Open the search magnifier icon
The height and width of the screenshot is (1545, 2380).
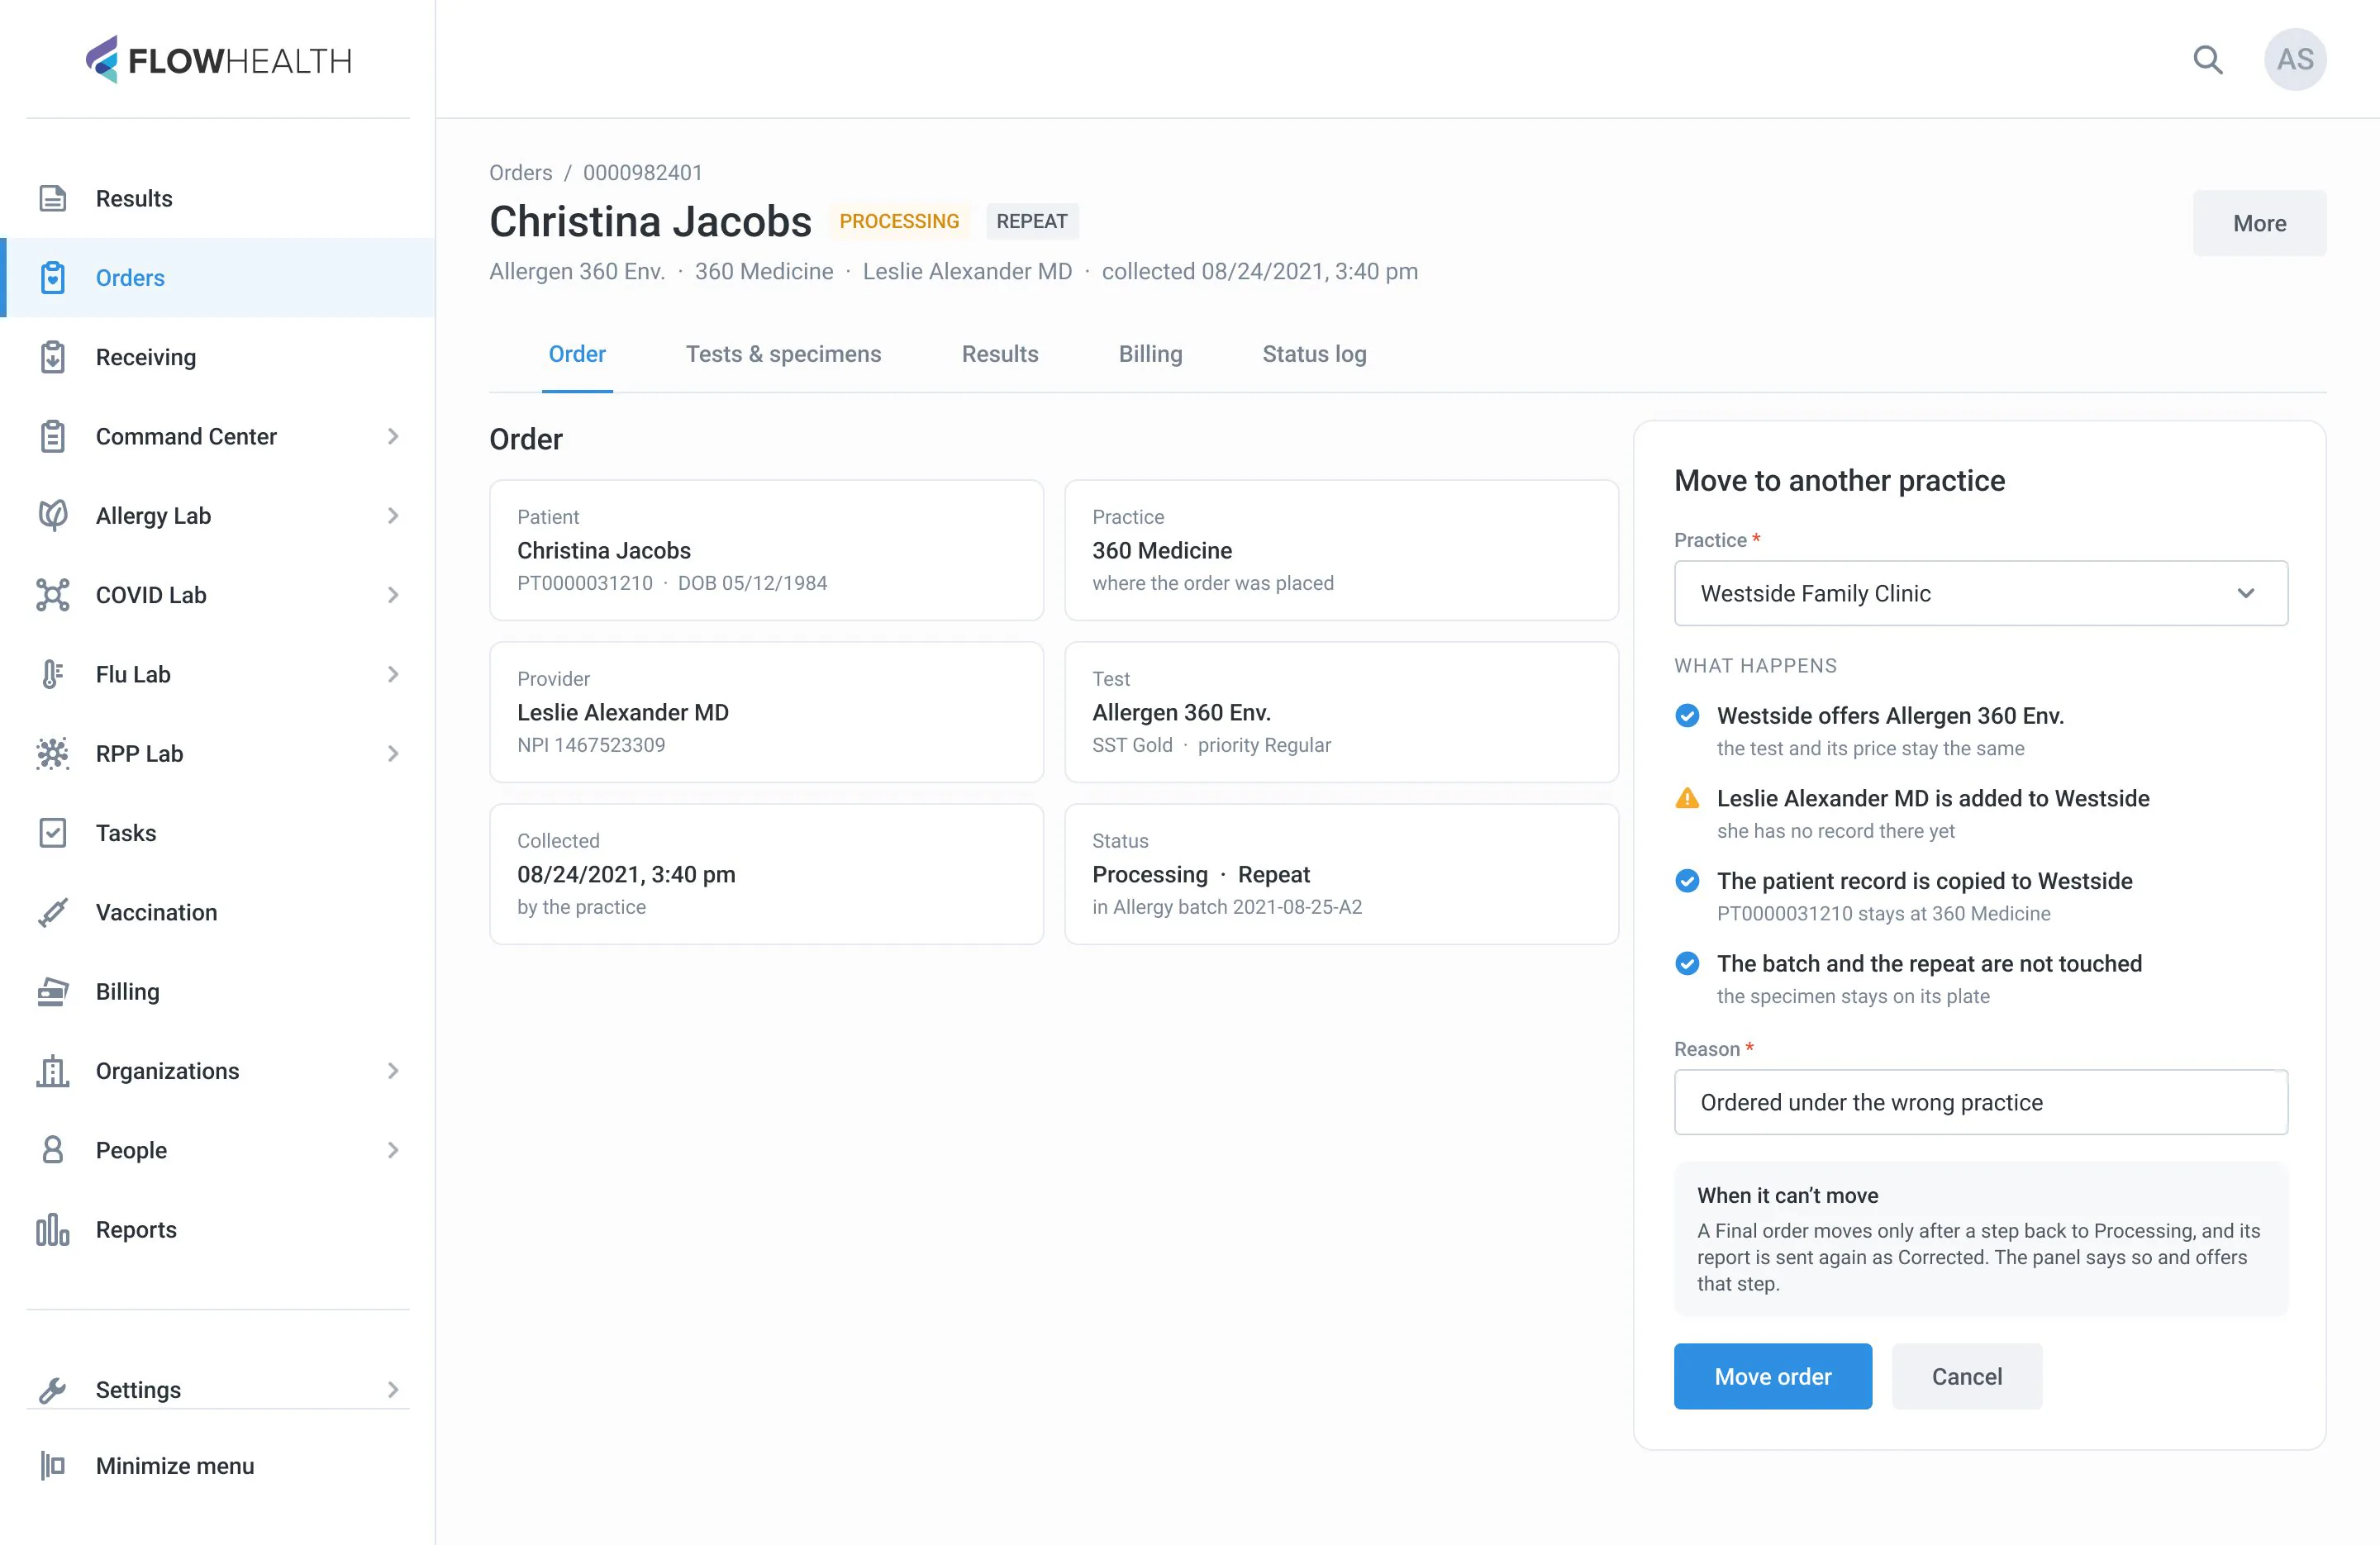pyautogui.click(x=2207, y=60)
